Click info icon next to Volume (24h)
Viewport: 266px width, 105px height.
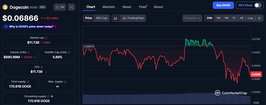(x=29, y=52)
